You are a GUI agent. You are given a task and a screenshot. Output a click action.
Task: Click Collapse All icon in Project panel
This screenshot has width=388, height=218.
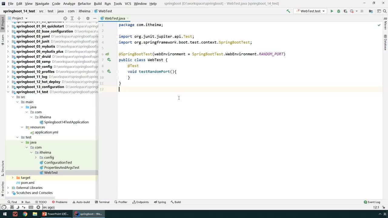79,18
